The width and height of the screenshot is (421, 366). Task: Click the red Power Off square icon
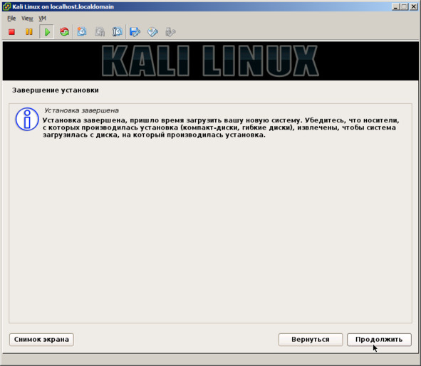[11, 32]
